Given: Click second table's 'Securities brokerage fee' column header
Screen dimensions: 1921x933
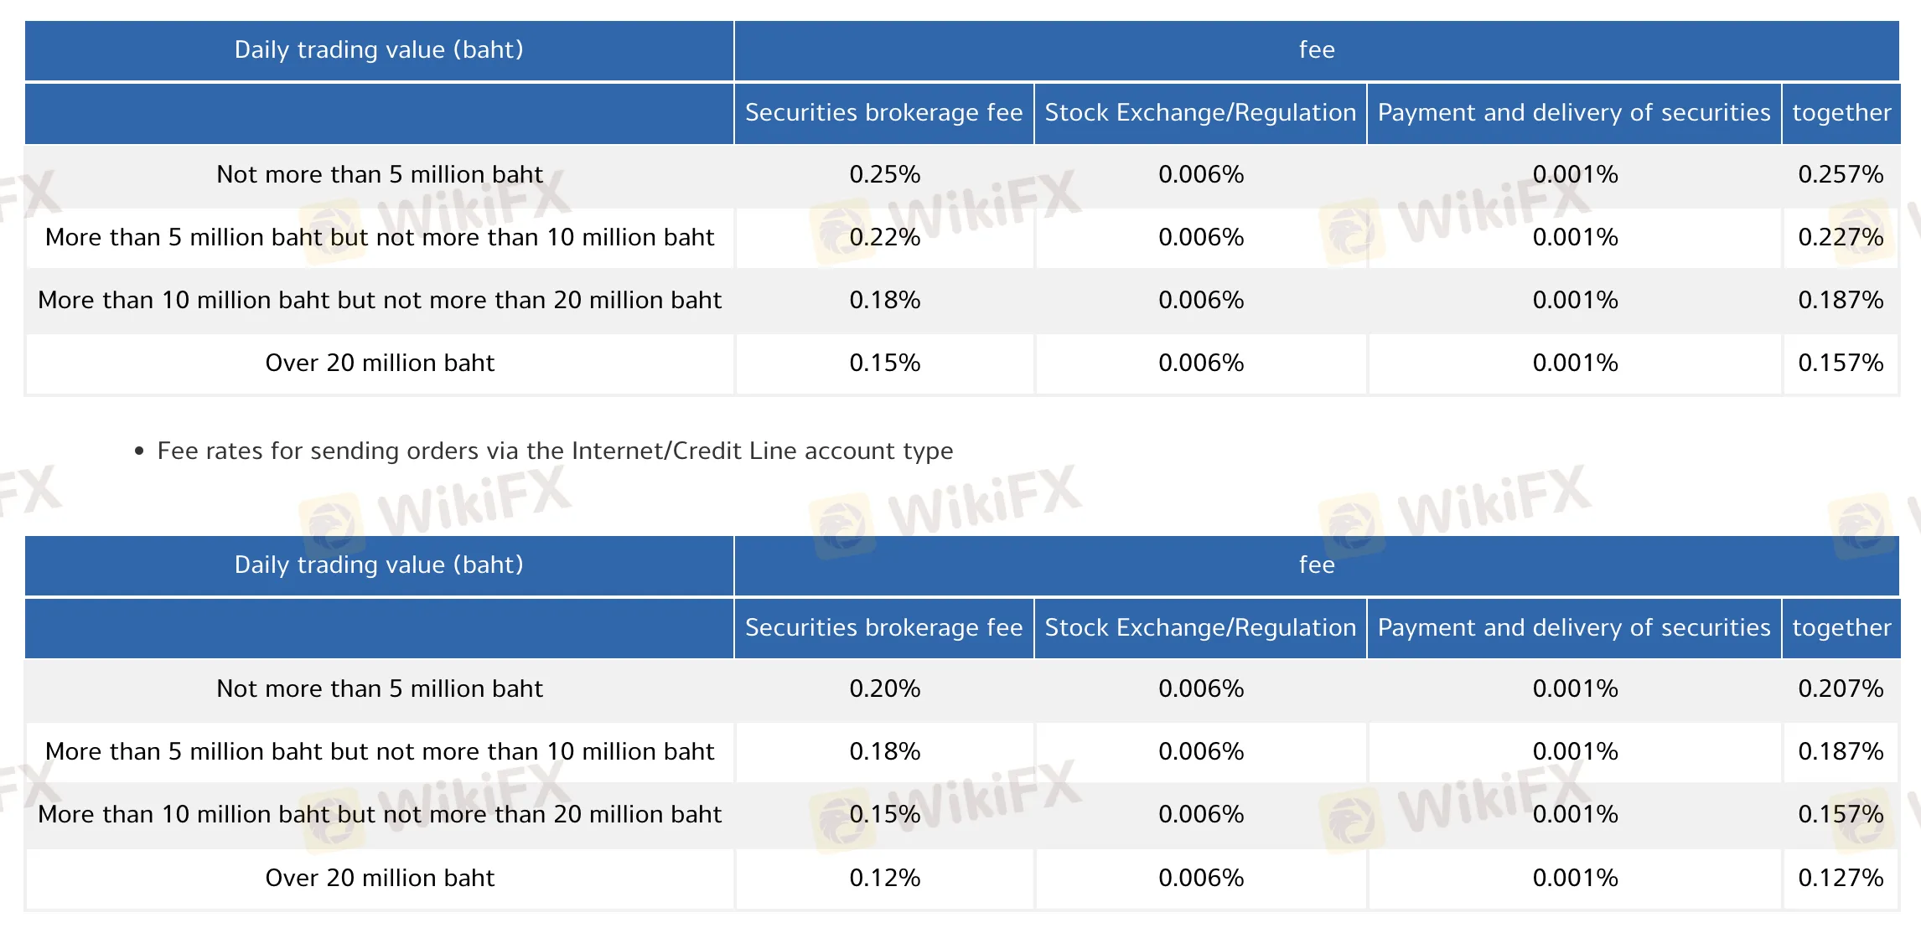Looking at the screenshot, I should (x=884, y=628).
